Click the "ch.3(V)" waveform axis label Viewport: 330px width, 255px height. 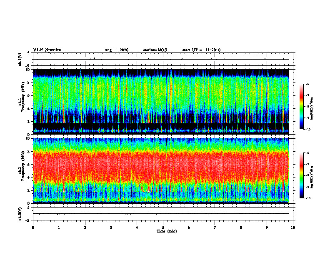(x=20, y=214)
